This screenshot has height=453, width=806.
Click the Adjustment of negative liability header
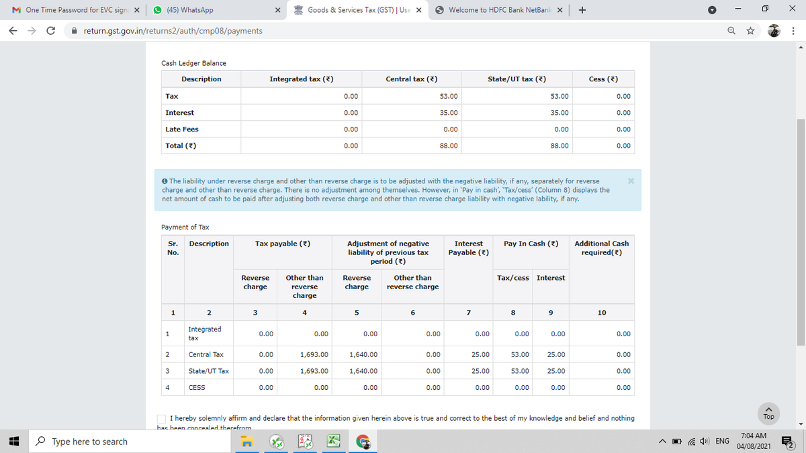[388, 252]
